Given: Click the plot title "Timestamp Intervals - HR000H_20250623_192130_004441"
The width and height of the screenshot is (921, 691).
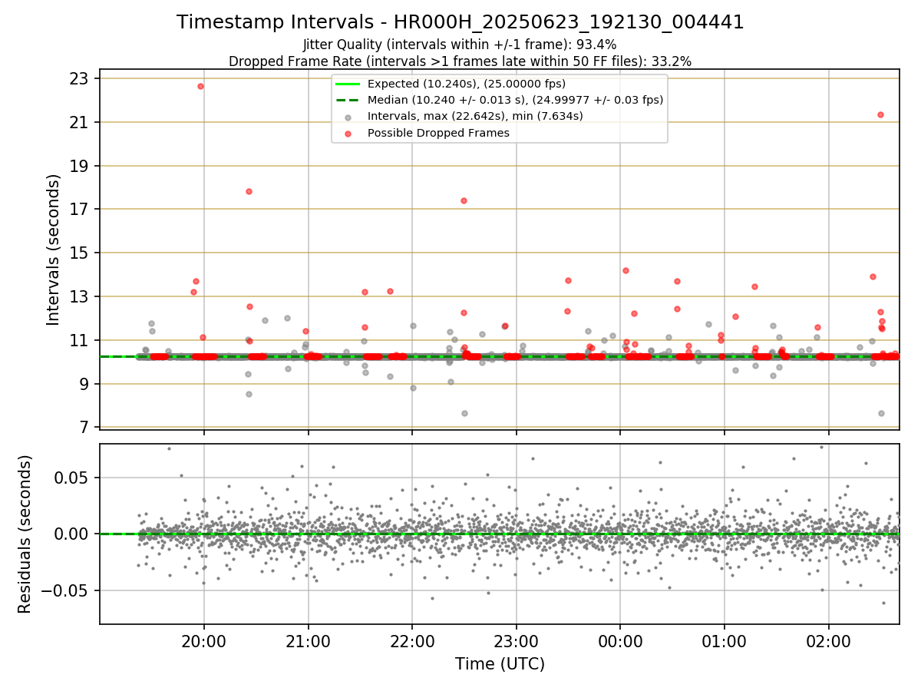Looking at the screenshot, I should [460, 22].
